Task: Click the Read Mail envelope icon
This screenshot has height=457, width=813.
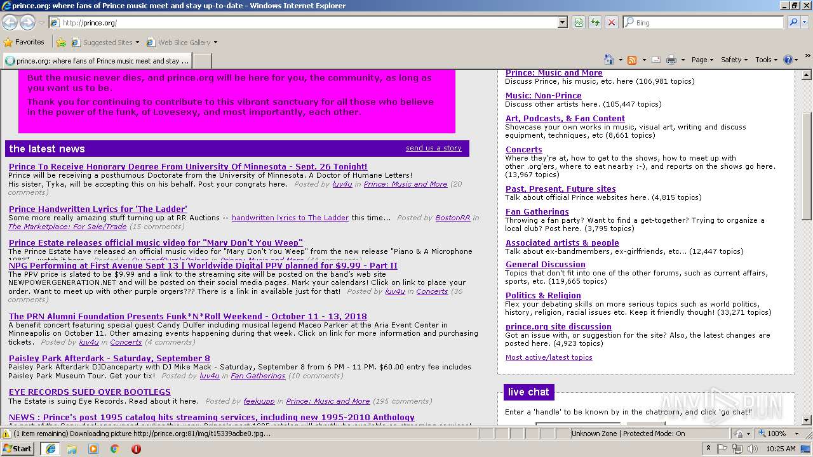Action: pyautogui.click(x=655, y=60)
